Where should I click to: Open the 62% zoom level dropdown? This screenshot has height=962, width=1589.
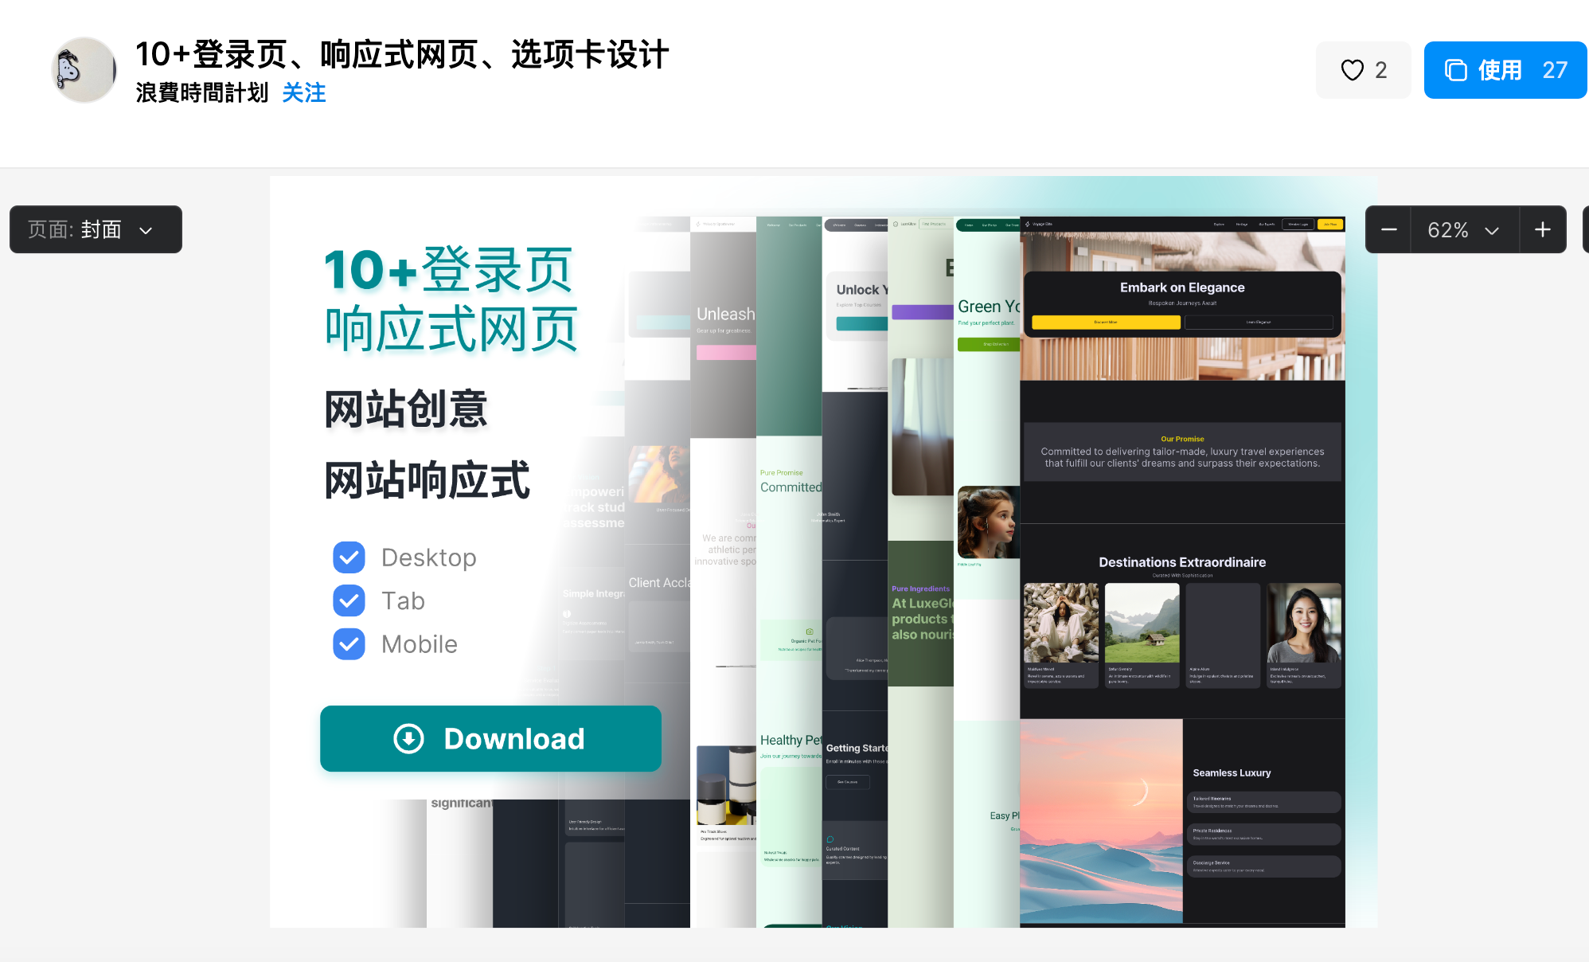[x=1464, y=229]
